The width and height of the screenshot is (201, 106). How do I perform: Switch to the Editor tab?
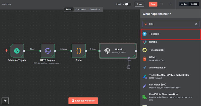point(69,9)
